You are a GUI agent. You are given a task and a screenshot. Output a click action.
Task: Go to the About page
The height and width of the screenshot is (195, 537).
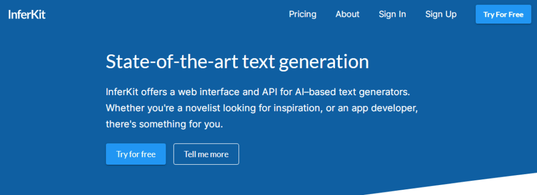click(x=347, y=14)
